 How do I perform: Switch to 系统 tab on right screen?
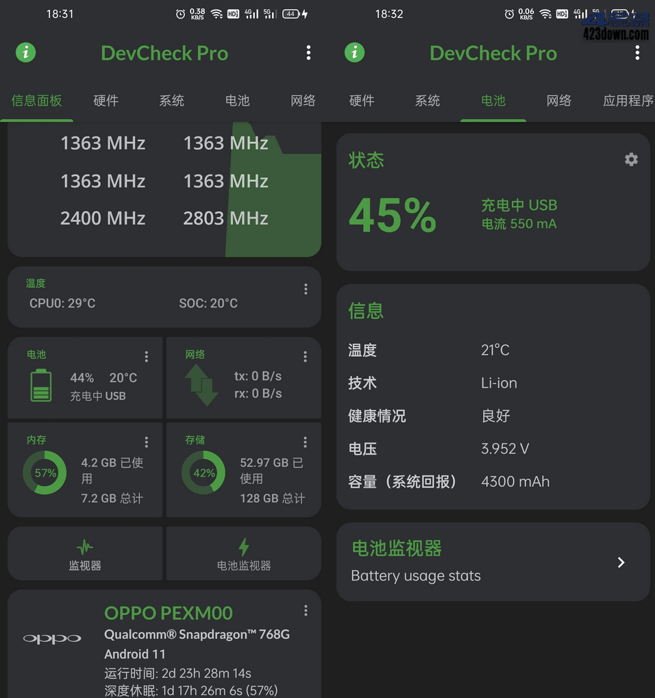[428, 101]
